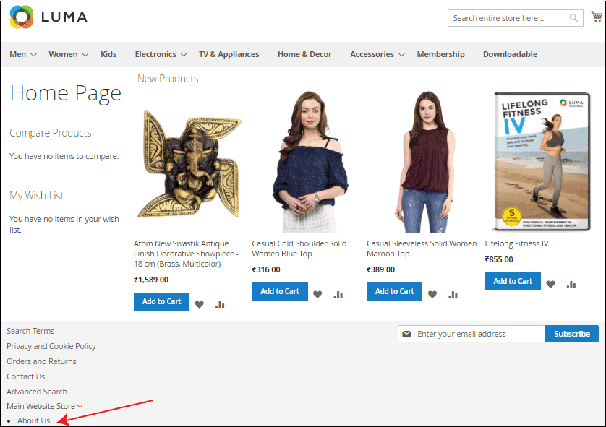Add Casual Cold Shoulder Blue Top to compare
The height and width of the screenshot is (427, 606).
pos(338,295)
